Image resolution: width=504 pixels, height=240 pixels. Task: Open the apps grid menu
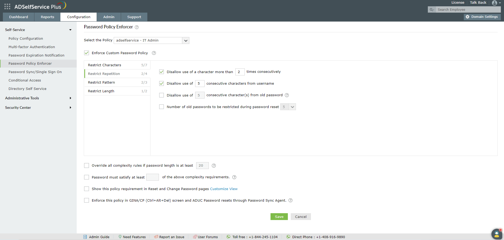click(7, 6)
